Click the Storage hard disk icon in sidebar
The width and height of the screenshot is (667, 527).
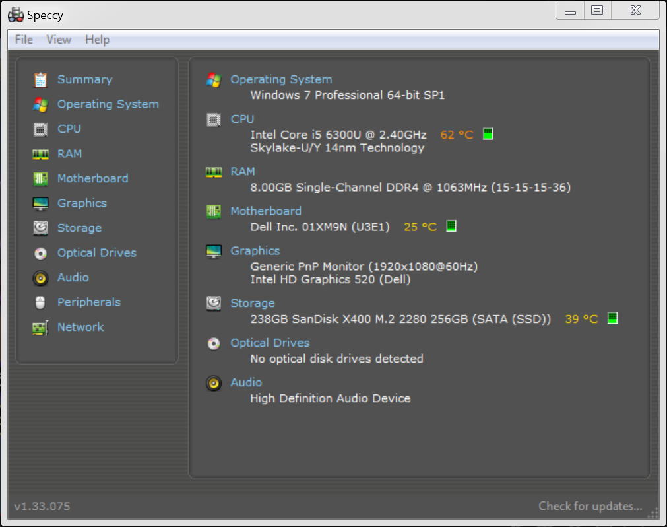40,228
